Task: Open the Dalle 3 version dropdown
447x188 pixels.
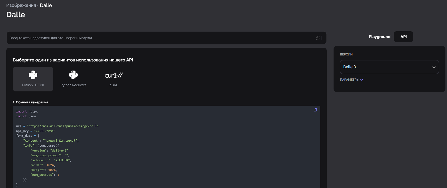Action: [x=389, y=67]
